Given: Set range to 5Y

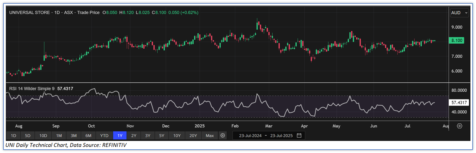Looking at the screenshot, I should [x=162, y=136].
